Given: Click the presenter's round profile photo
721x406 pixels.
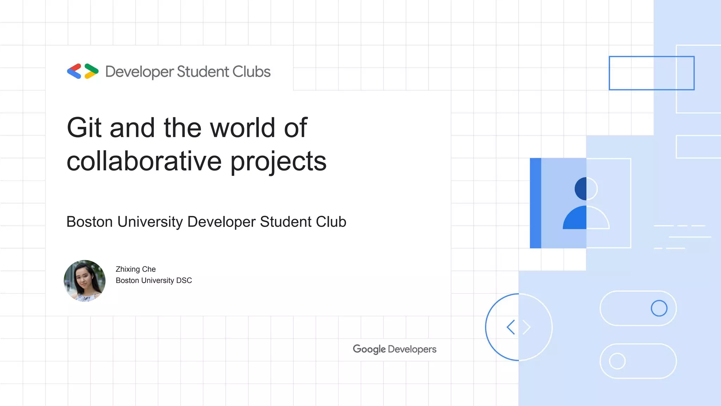Looking at the screenshot, I should pos(84,281).
